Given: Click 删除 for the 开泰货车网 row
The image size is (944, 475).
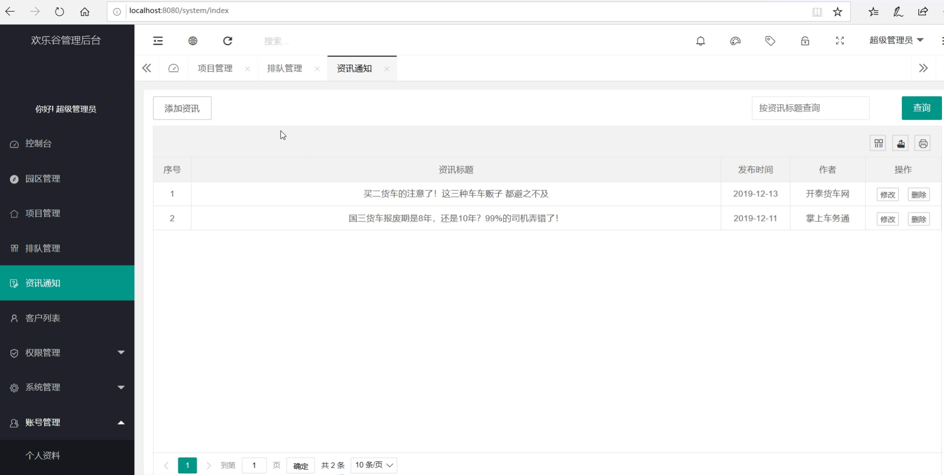Looking at the screenshot, I should coord(918,194).
